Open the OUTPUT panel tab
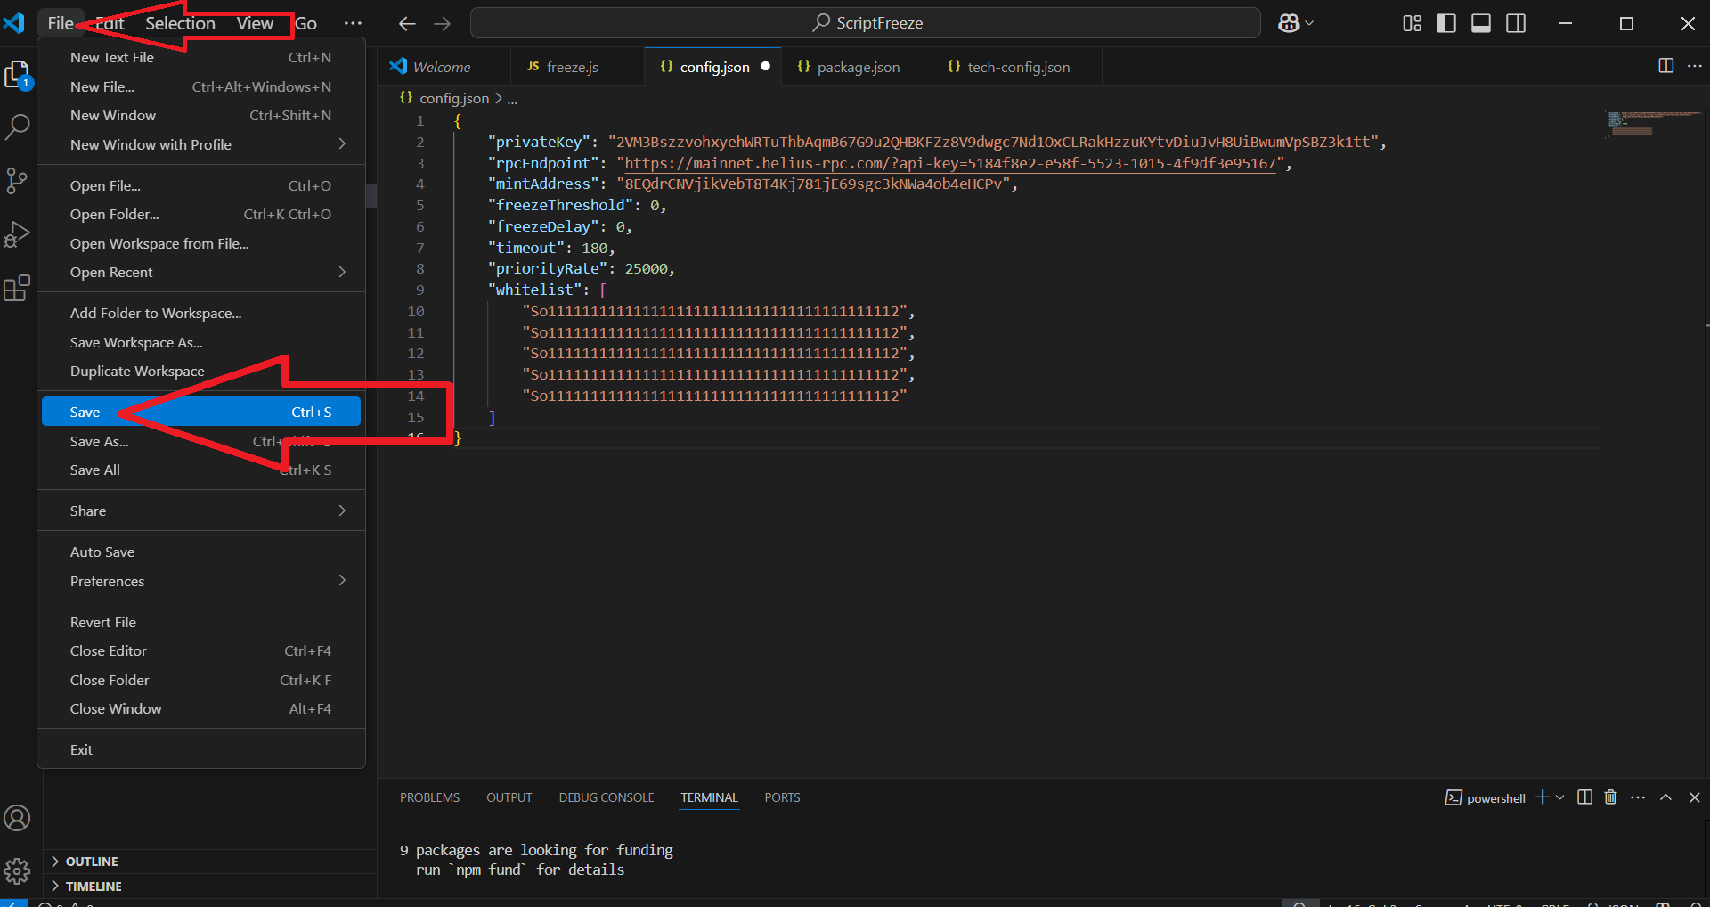 [509, 797]
